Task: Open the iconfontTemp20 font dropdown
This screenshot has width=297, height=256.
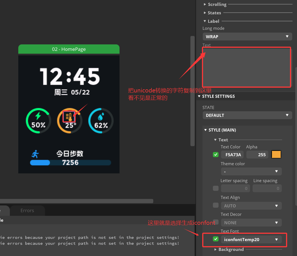Action: point(251,239)
